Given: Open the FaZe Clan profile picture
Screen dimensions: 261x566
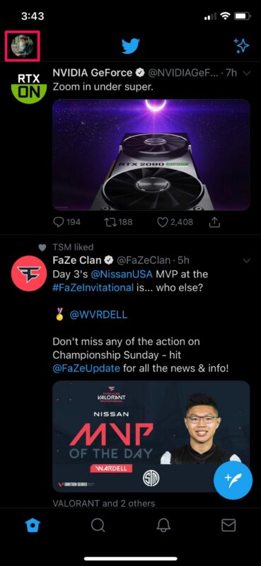Looking at the screenshot, I should (29, 273).
